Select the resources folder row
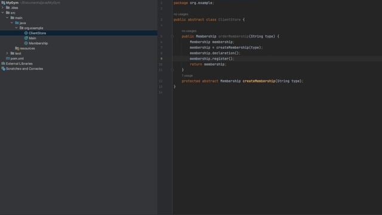This screenshot has height=215, width=382. (x=79, y=48)
